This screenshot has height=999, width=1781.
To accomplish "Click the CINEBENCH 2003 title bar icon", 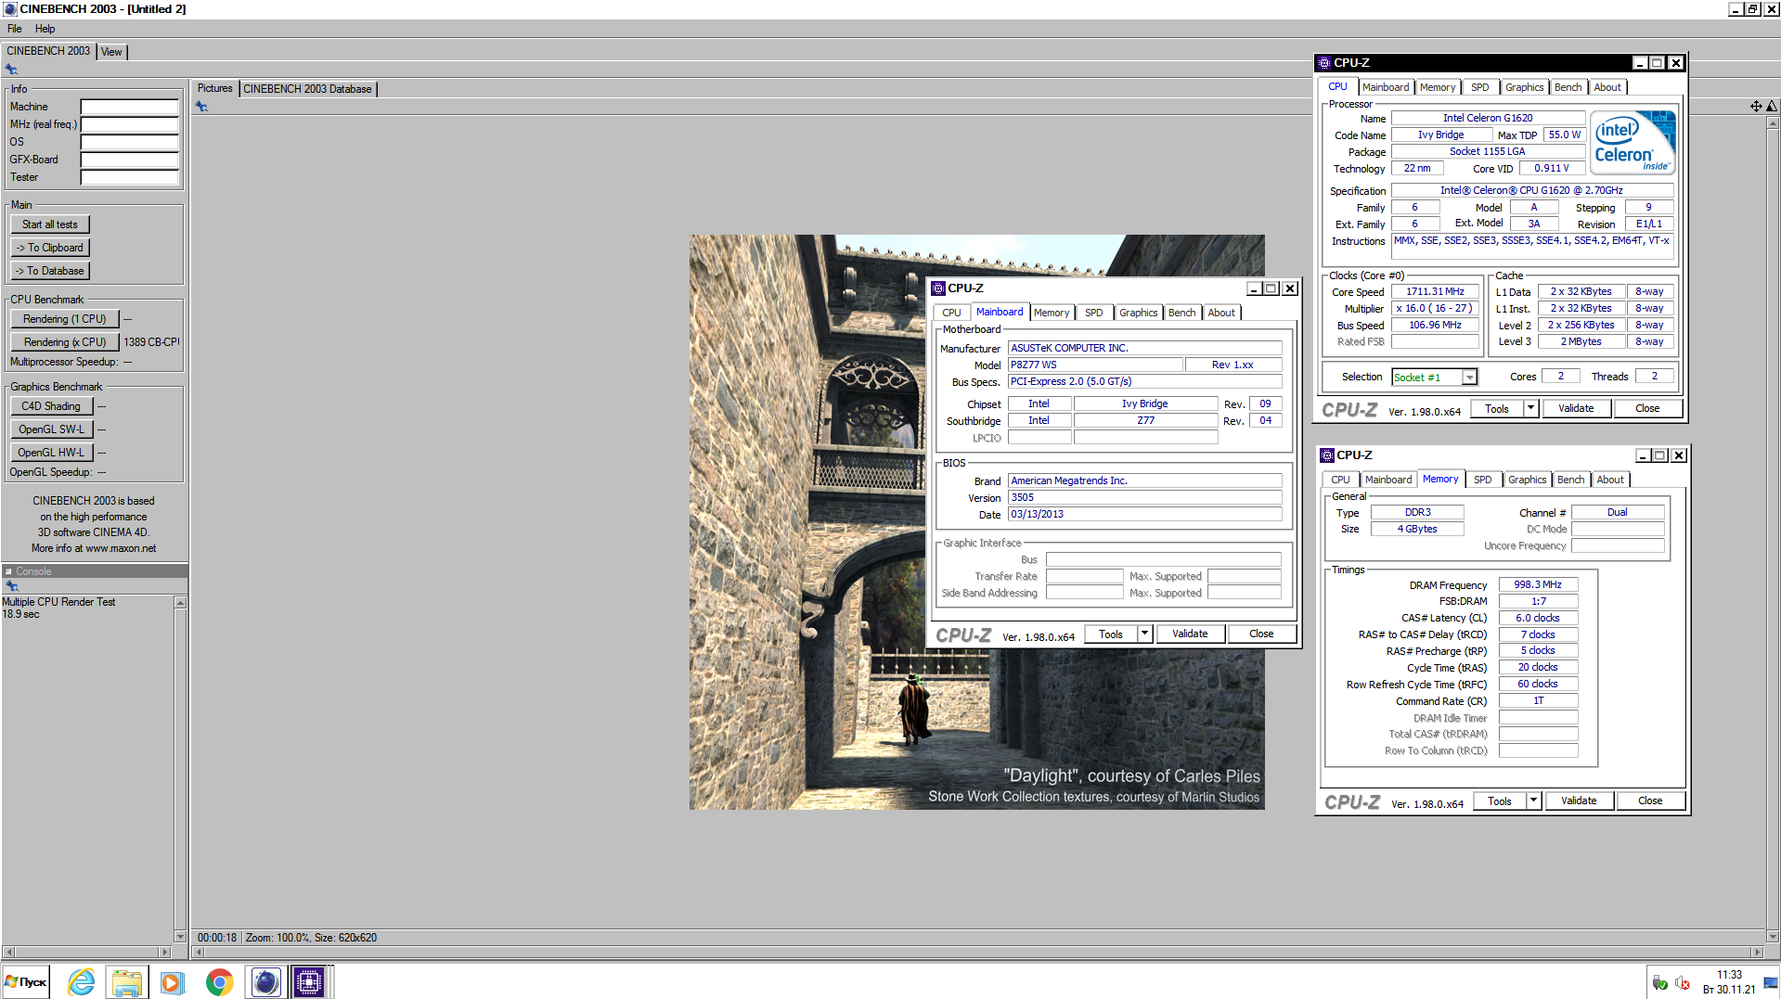I will click(10, 9).
